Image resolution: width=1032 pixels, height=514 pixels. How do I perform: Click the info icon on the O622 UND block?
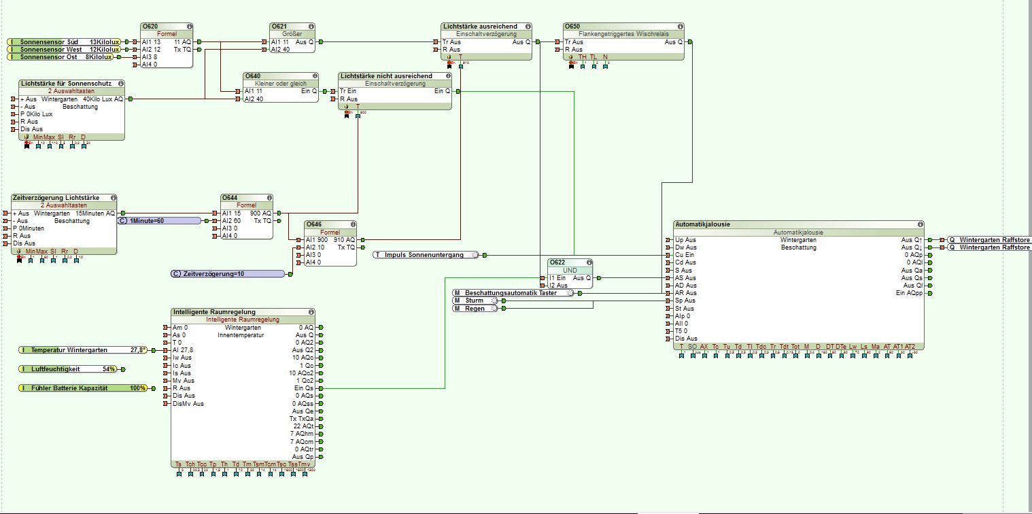(x=588, y=262)
